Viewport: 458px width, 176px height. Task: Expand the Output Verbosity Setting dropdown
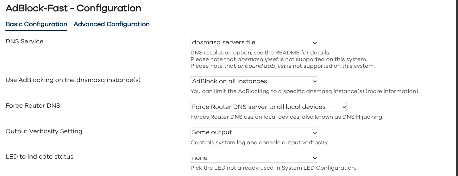point(254,132)
